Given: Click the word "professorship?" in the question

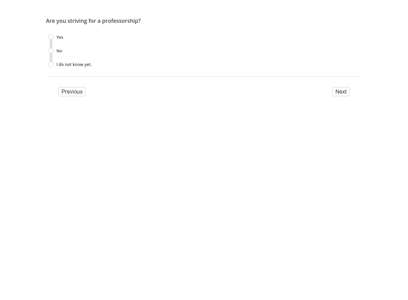Looking at the screenshot, I should 121,21.
